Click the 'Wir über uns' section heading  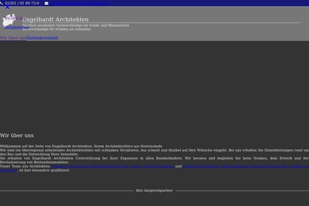coord(17,135)
